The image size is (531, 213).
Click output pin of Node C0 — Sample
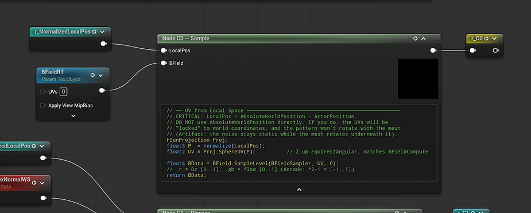(x=433, y=51)
